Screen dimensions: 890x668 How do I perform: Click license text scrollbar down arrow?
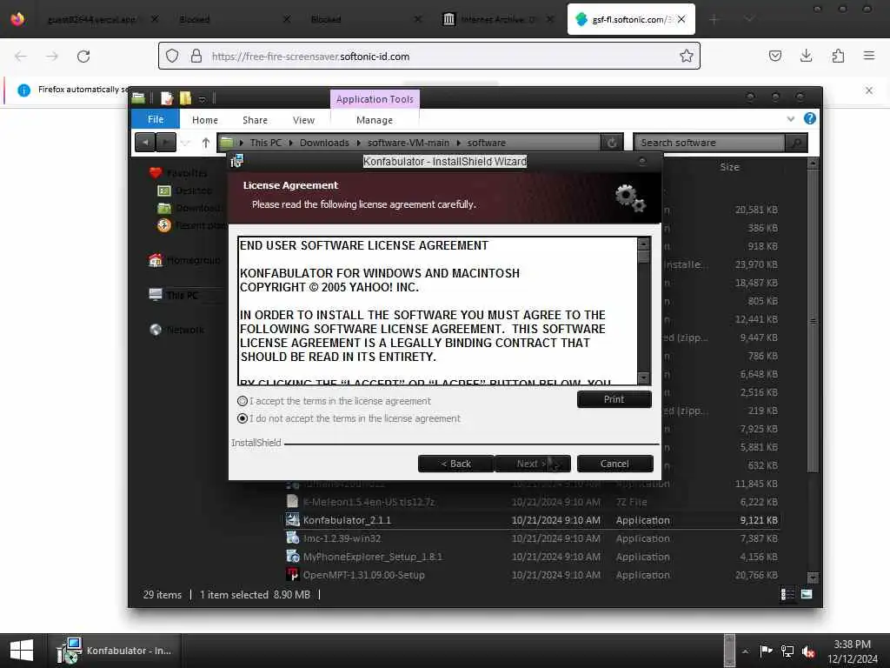pos(643,377)
